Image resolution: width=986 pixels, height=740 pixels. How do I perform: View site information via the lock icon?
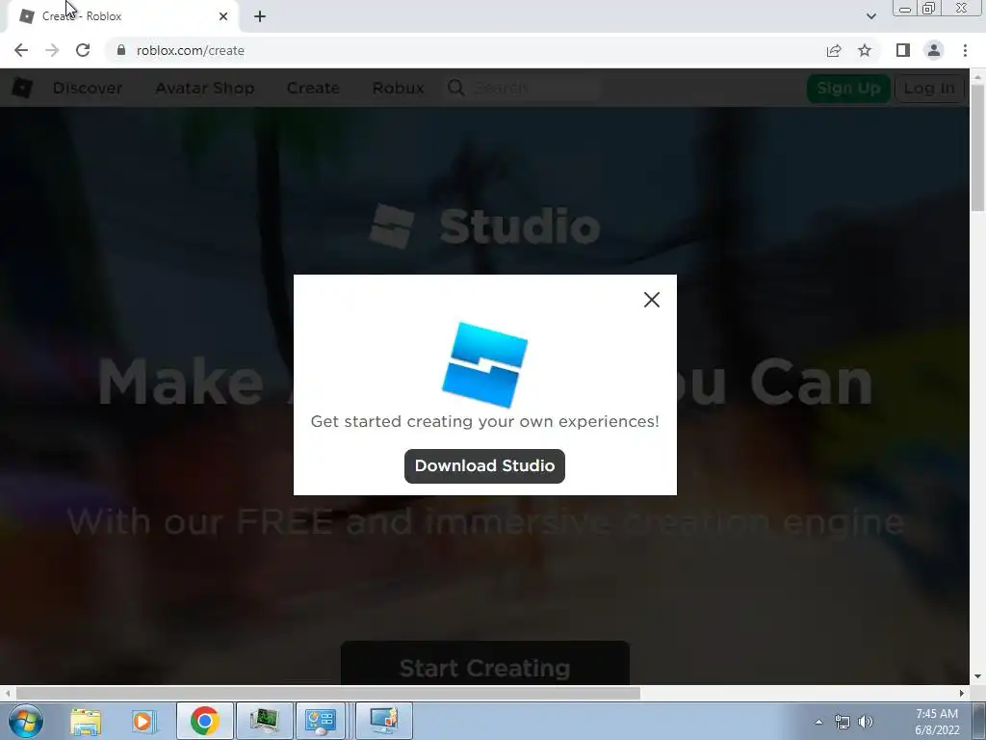(120, 50)
